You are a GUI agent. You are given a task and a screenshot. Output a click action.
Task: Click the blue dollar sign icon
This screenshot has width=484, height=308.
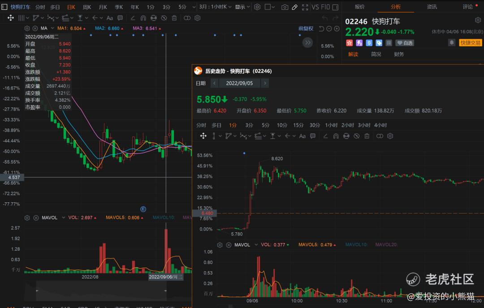(x=369, y=43)
